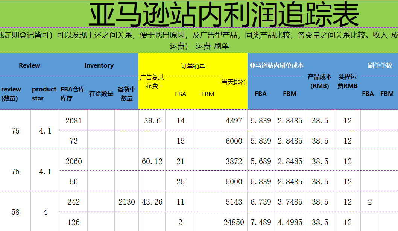Select FBA header under 亚马逊站内刷单成本

point(261,94)
